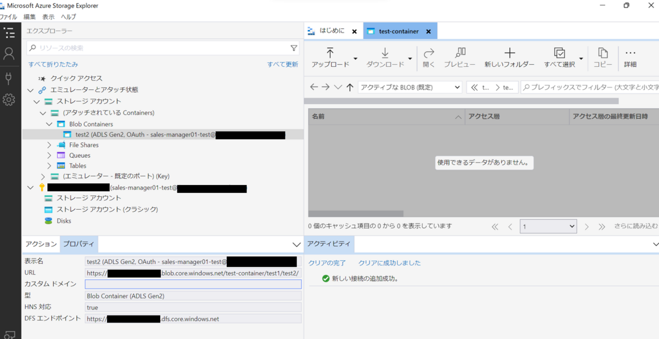Go to next page arrow

[587, 226]
